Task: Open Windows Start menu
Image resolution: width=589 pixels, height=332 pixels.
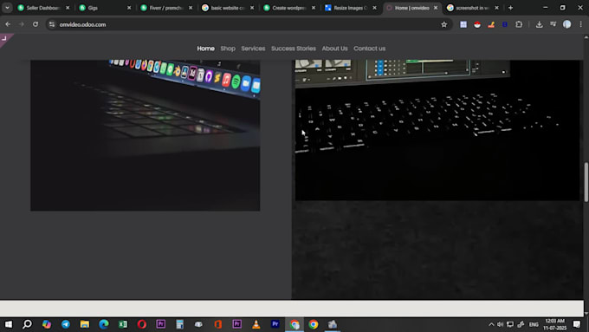Action: click(x=9, y=324)
